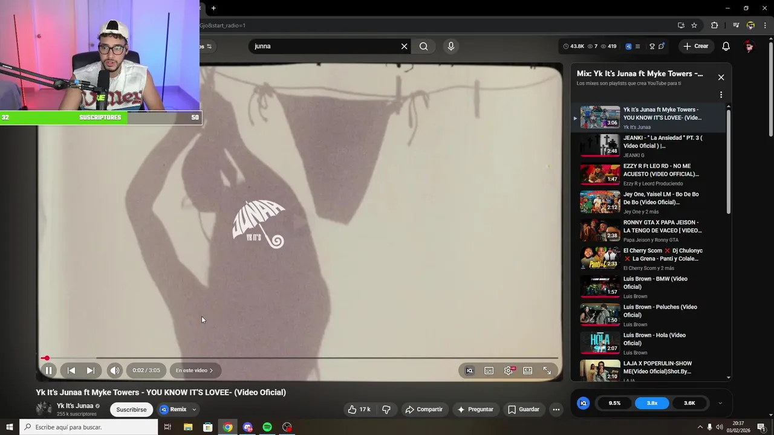Image resolution: width=774 pixels, height=435 pixels.
Task: Open player settings gear
Action: [x=509, y=370]
